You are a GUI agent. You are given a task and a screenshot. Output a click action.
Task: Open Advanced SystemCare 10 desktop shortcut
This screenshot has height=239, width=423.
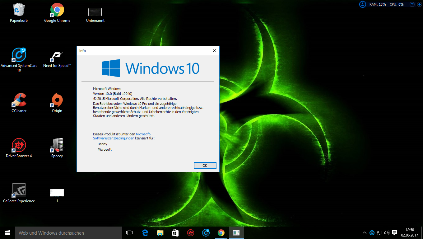19,60
